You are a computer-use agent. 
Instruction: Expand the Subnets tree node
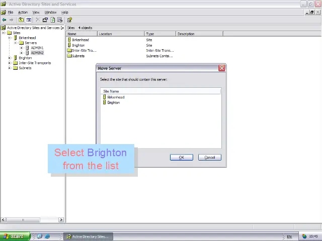10,68
